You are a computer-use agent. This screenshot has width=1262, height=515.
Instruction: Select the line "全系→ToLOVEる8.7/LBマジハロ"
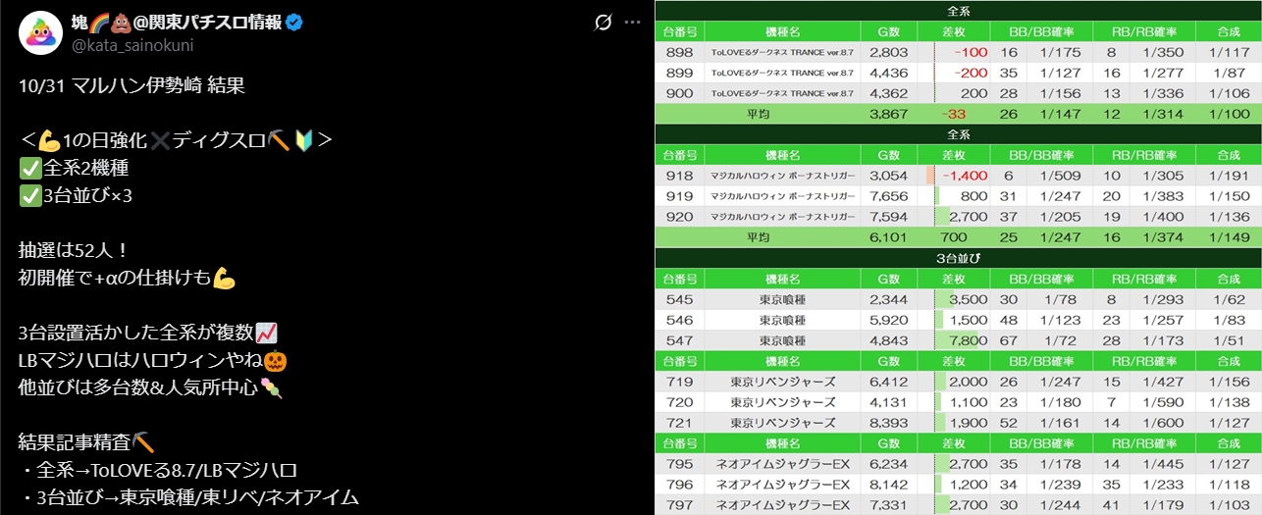pos(158,470)
